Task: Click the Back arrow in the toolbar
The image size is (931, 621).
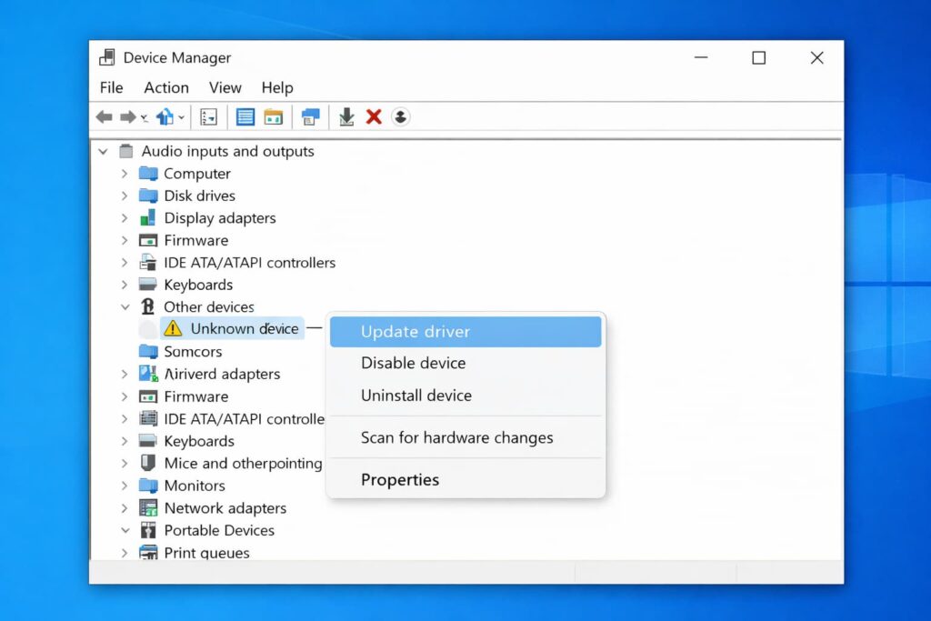Action: (105, 117)
